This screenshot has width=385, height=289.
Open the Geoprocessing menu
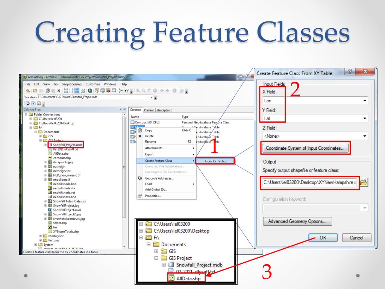pos(71,84)
